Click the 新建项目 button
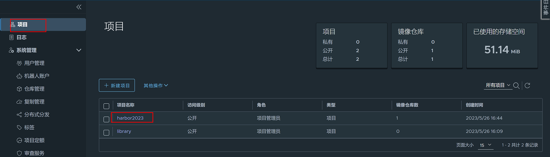550x157 pixels. [117, 85]
